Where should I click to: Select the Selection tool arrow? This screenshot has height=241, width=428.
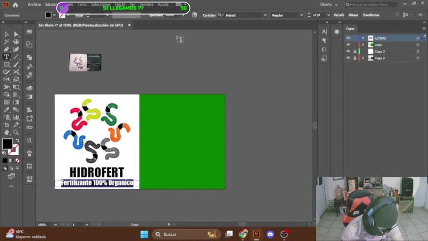[6, 34]
